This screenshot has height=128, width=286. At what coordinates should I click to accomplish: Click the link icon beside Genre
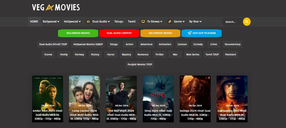(170, 22)
